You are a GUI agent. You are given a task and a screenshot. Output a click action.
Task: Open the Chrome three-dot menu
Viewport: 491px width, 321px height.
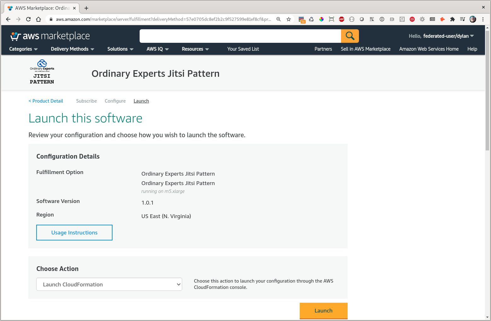tap(483, 19)
